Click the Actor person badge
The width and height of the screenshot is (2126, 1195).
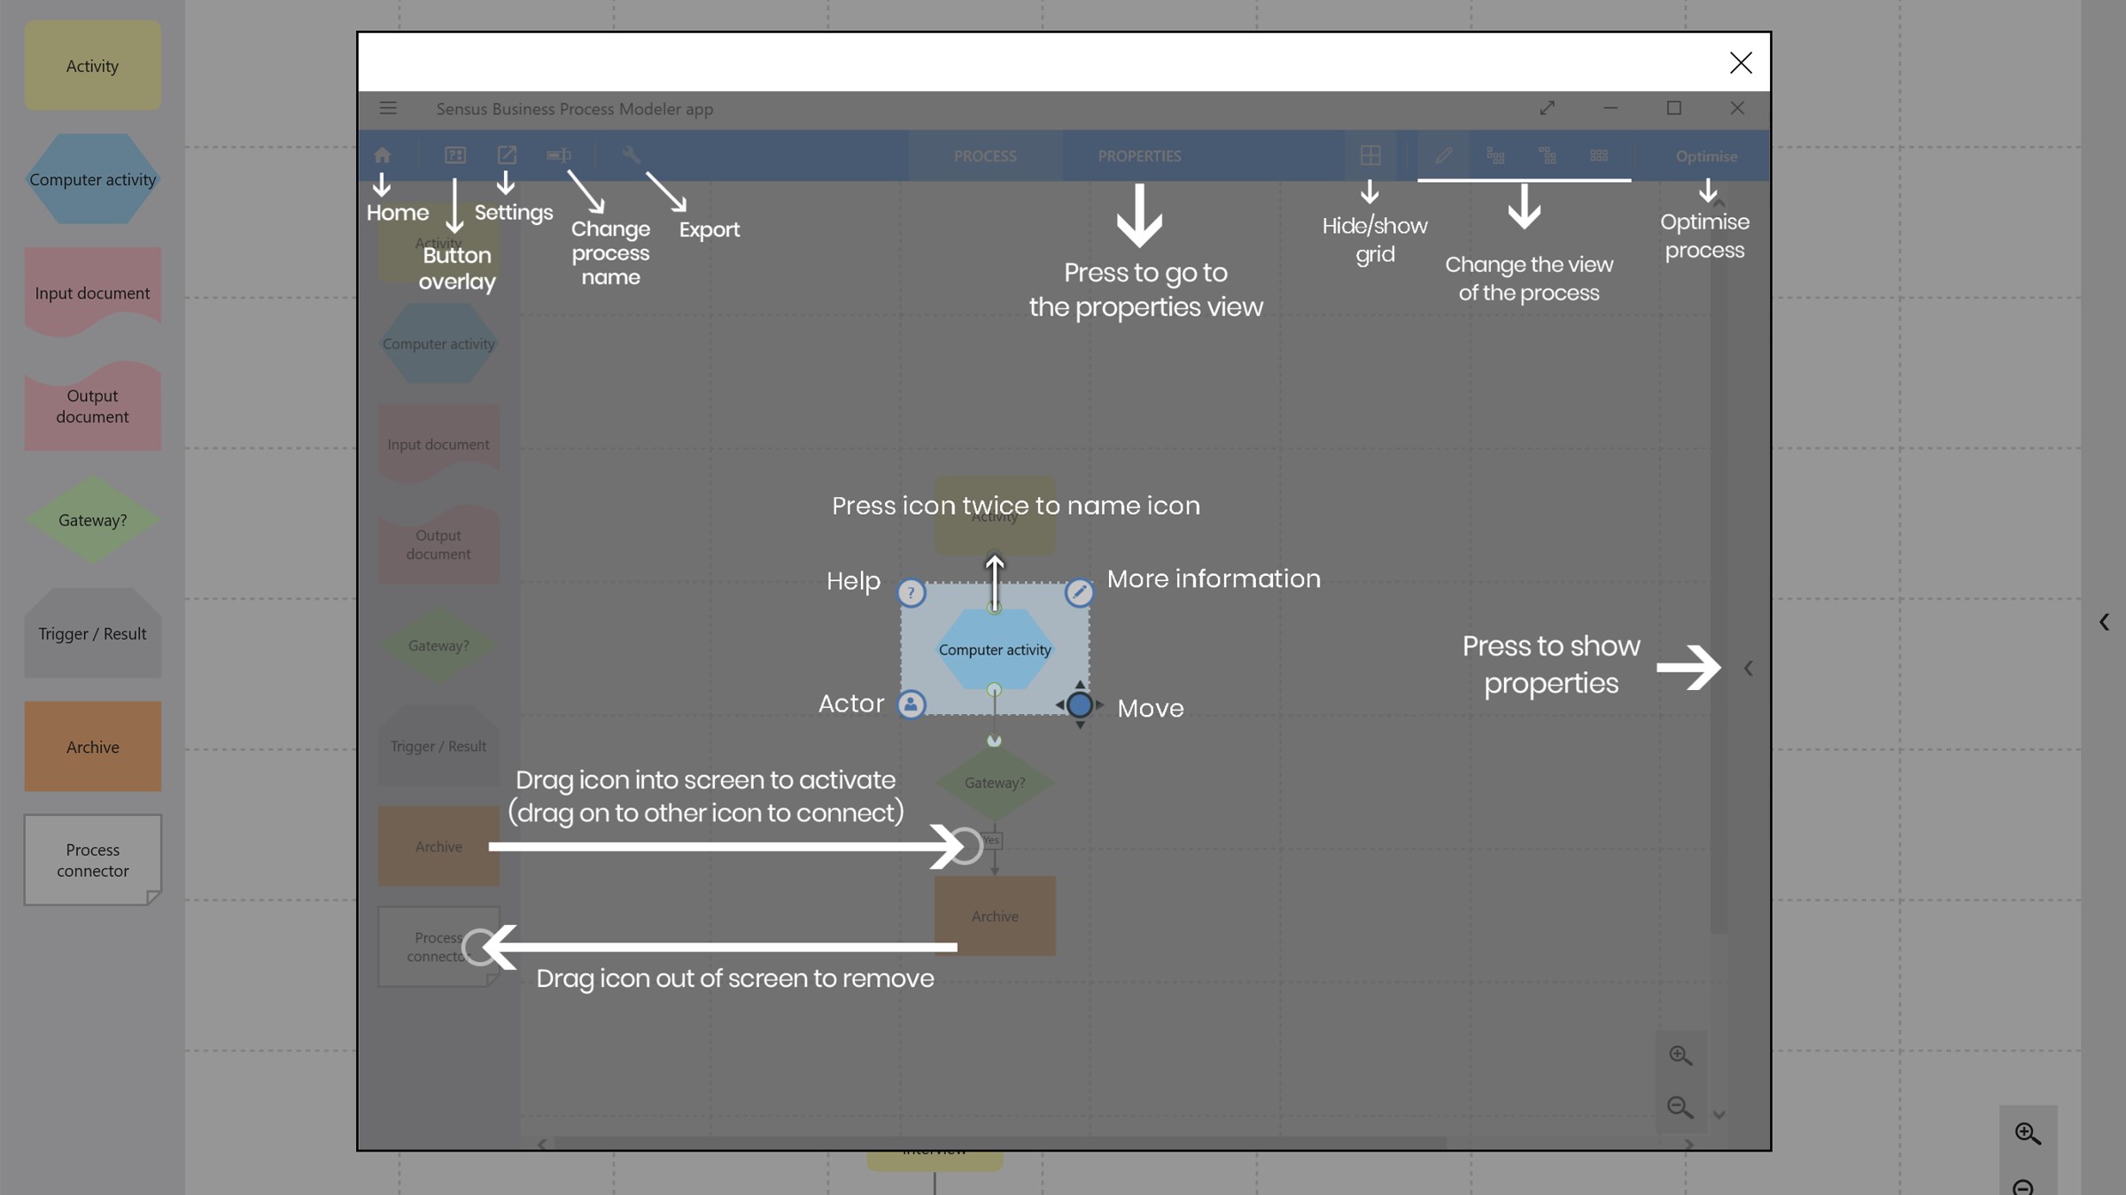(911, 704)
